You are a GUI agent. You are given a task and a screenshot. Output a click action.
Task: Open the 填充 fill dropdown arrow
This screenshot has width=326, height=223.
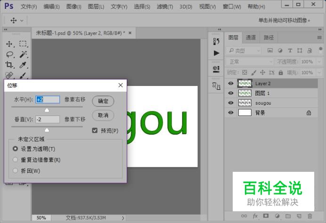(319, 73)
